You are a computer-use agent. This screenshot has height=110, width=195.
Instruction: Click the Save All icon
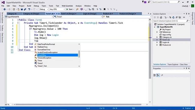[x=25, y=9]
